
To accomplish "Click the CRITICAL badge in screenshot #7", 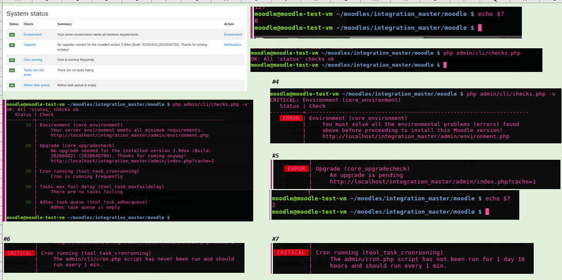I will 291,252.
